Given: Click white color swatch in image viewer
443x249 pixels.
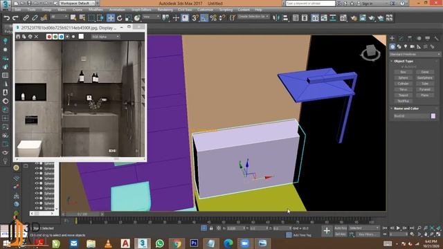Looking at the screenshot, I should (81, 37).
